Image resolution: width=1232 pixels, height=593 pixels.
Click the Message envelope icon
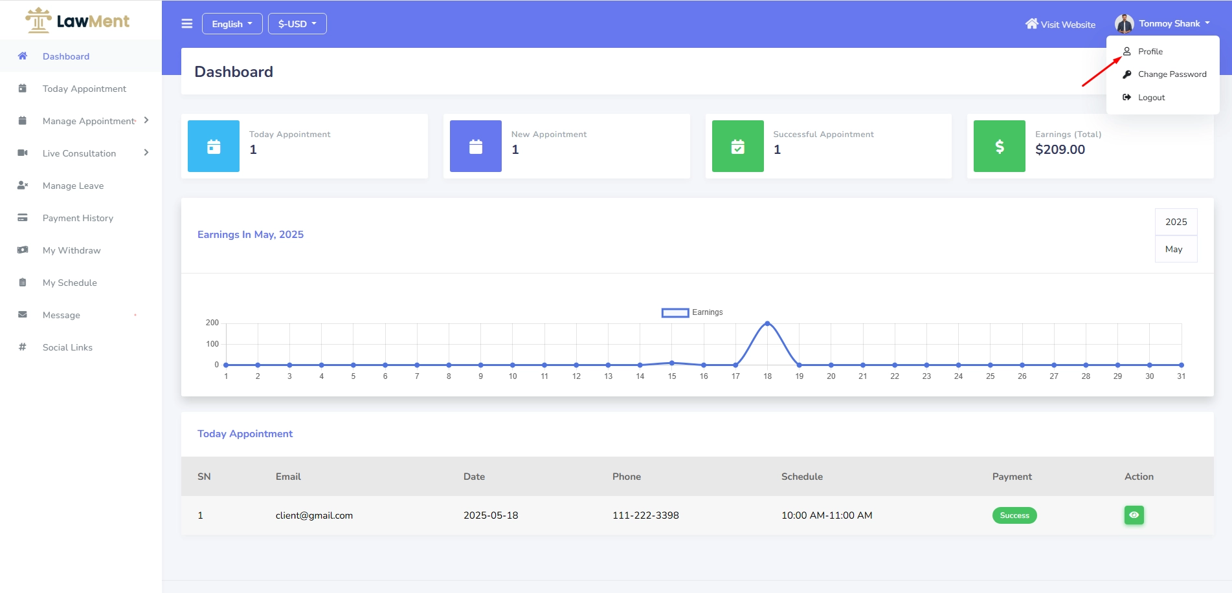pyautogui.click(x=23, y=315)
